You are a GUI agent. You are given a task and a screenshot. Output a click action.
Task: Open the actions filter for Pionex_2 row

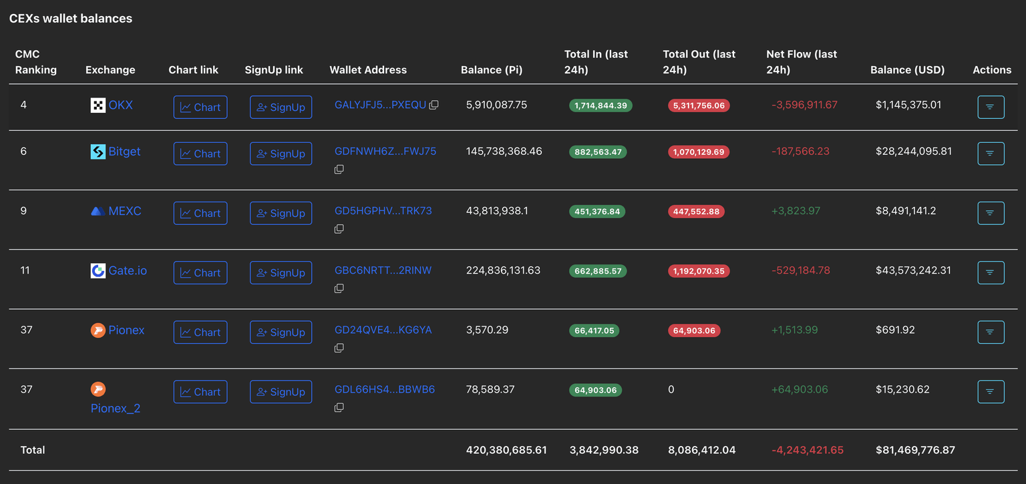pyautogui.click(x=991, y=392)
